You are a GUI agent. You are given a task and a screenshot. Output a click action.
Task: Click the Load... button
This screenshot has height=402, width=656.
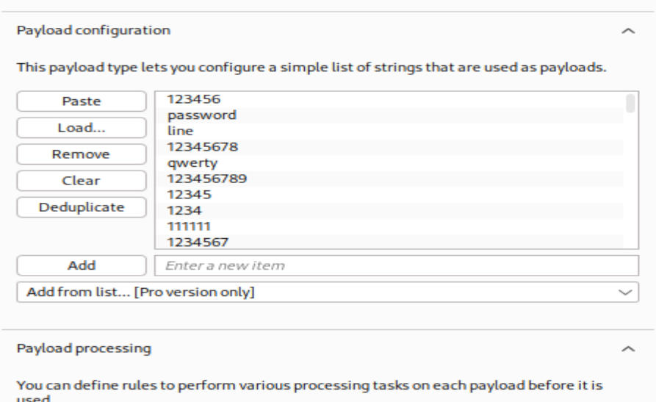tap(81, 128)
